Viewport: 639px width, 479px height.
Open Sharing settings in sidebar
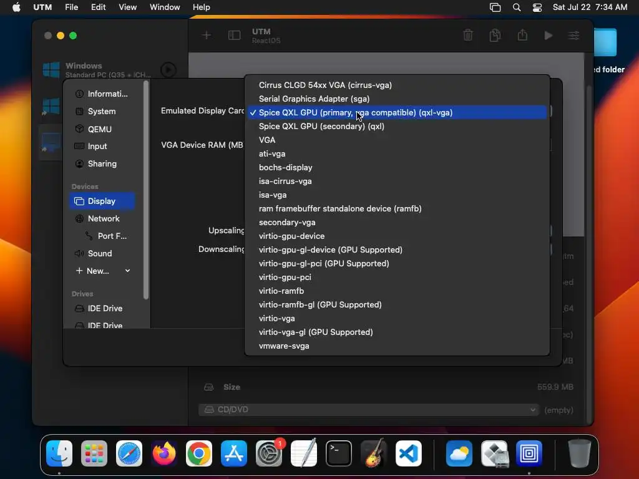(102, 164)
